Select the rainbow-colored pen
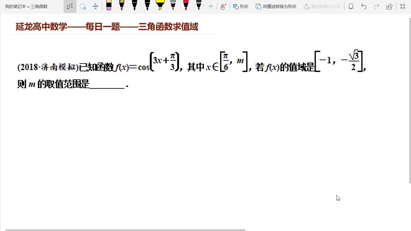 pos(122,5)
